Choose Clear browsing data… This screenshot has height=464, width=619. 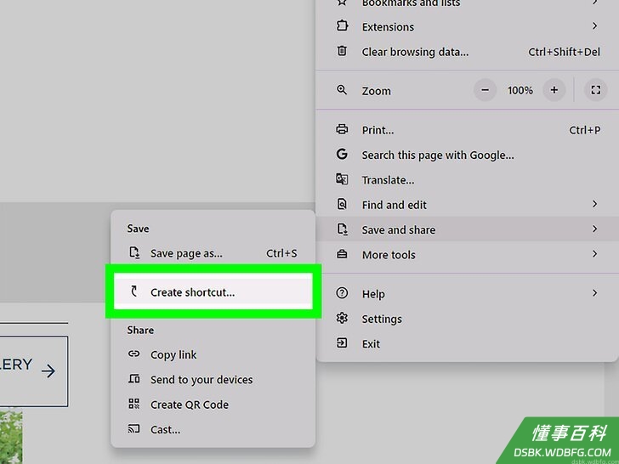(467, 52)
